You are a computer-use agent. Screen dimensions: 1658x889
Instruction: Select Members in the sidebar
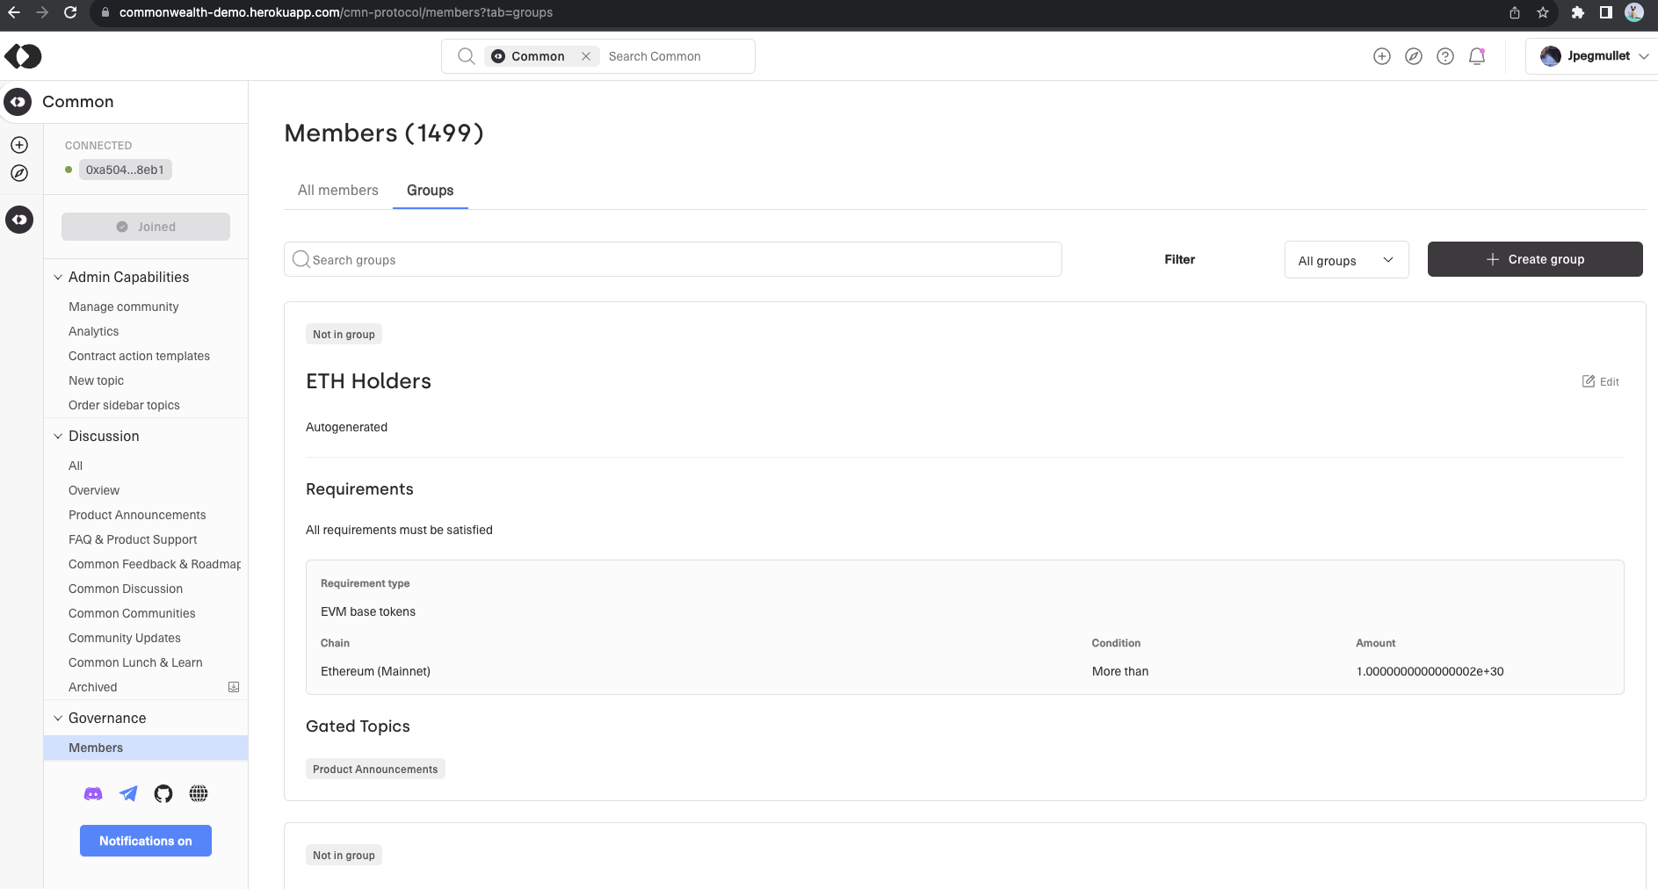click(96, 748)
